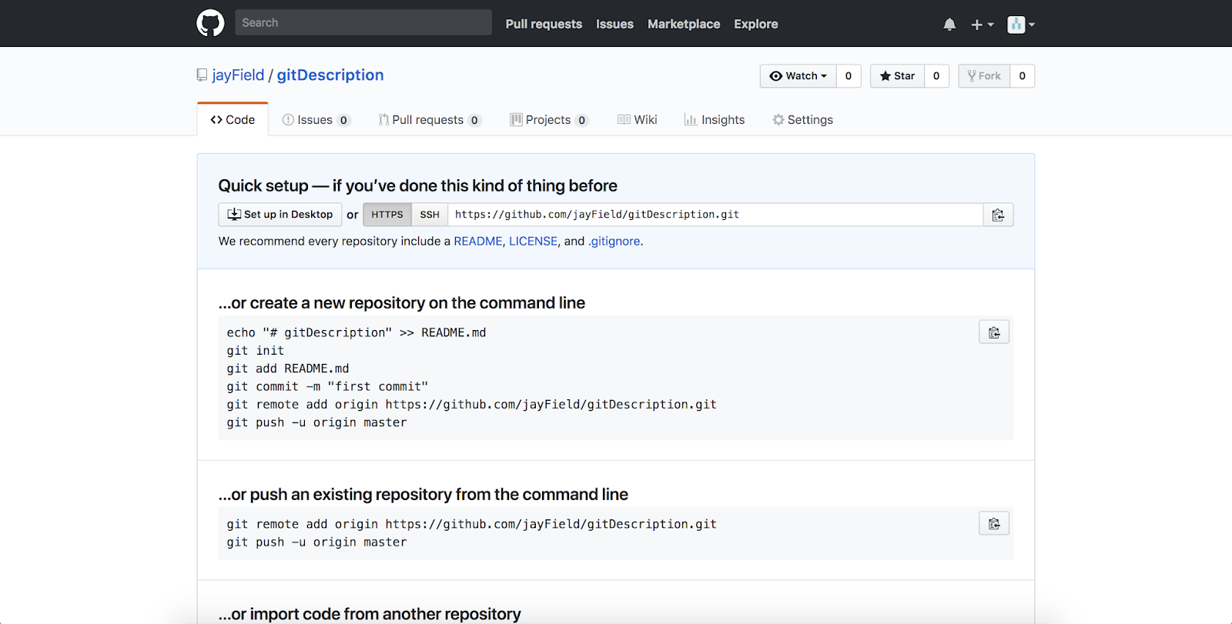Open Pull requests in top navigation
Screen dimensions: 1232x624
[544, 24]
